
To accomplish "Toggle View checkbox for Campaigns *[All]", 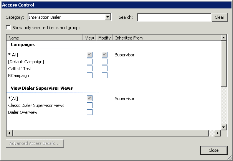I will [89, 54].
